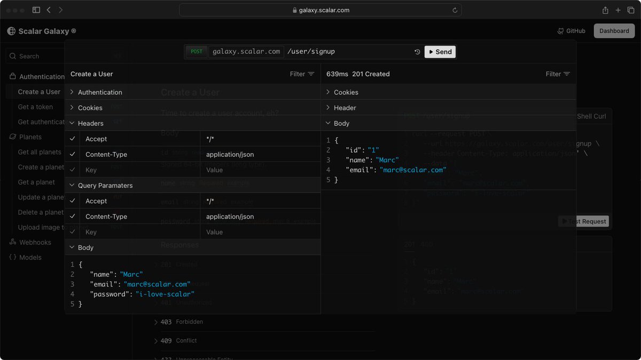The image size is (641, 360).
Task: Open Models section in sidebar
Action: pos(30,257)
